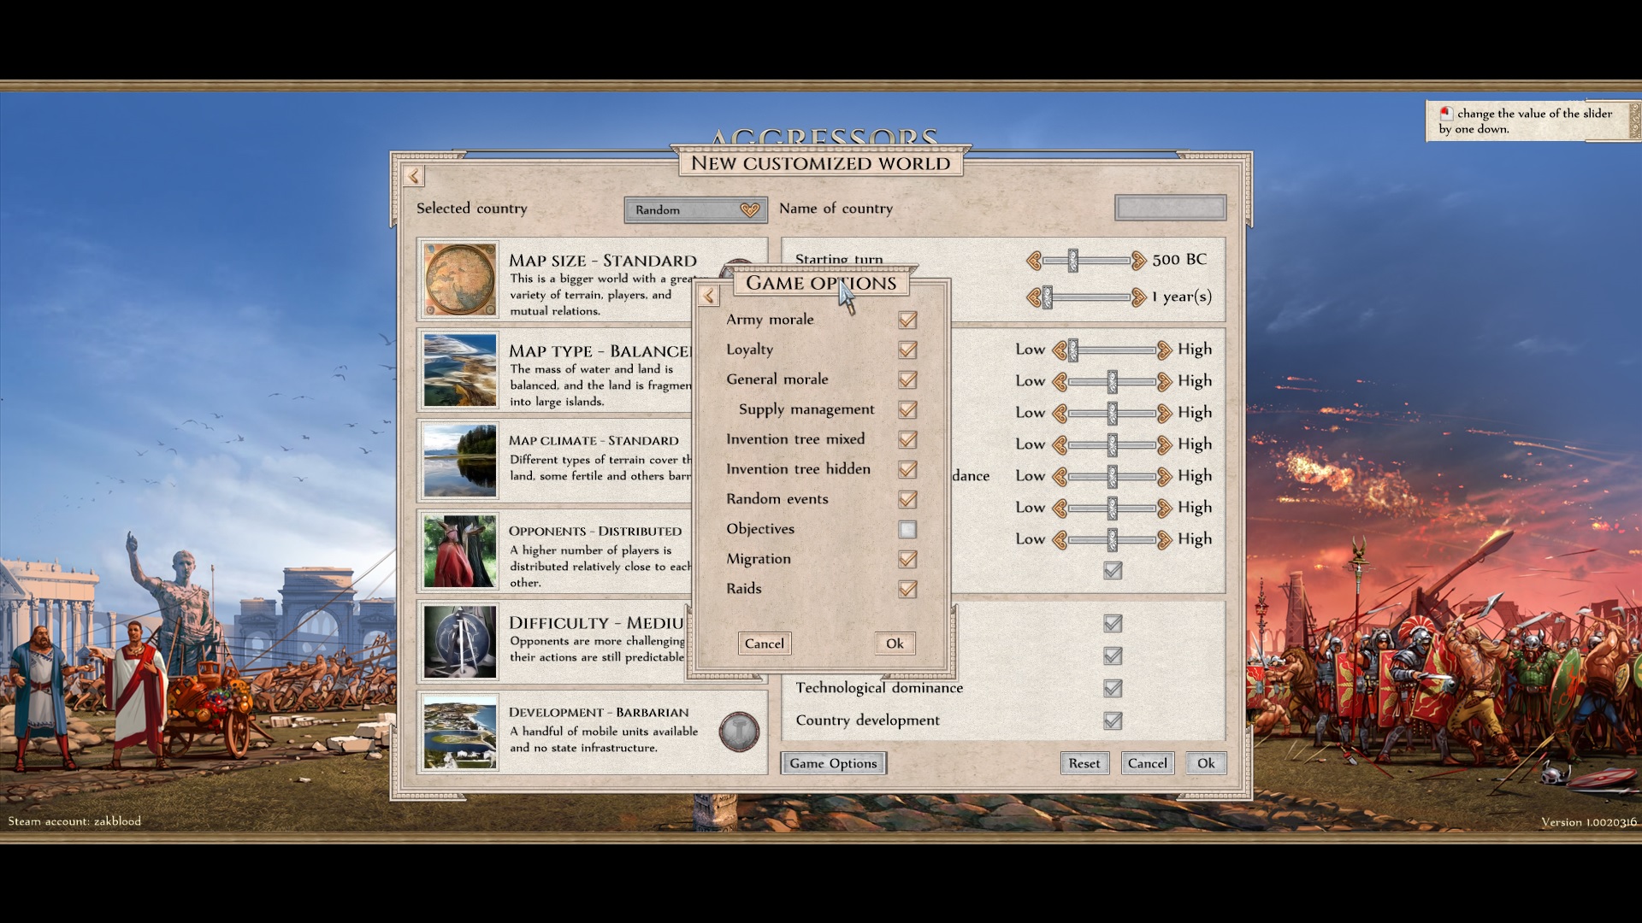Disable the Army morale checkbox

point(907,320)
